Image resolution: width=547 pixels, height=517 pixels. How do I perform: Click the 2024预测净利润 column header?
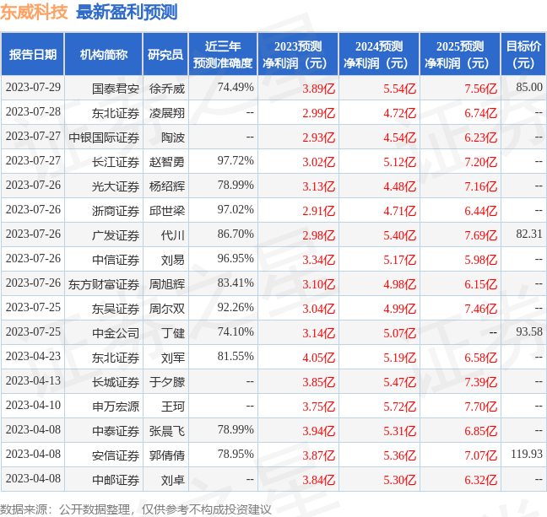379,54
